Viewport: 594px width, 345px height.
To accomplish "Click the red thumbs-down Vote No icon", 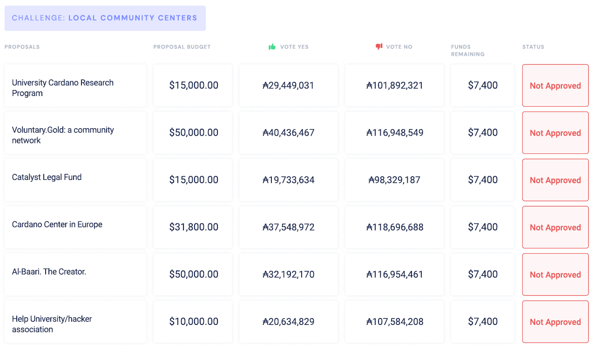I will point(379,47).
